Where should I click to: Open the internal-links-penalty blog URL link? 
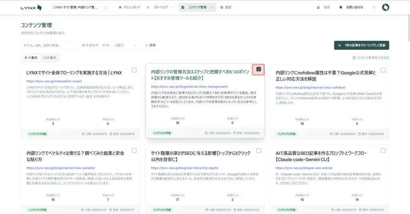point(60,168)
